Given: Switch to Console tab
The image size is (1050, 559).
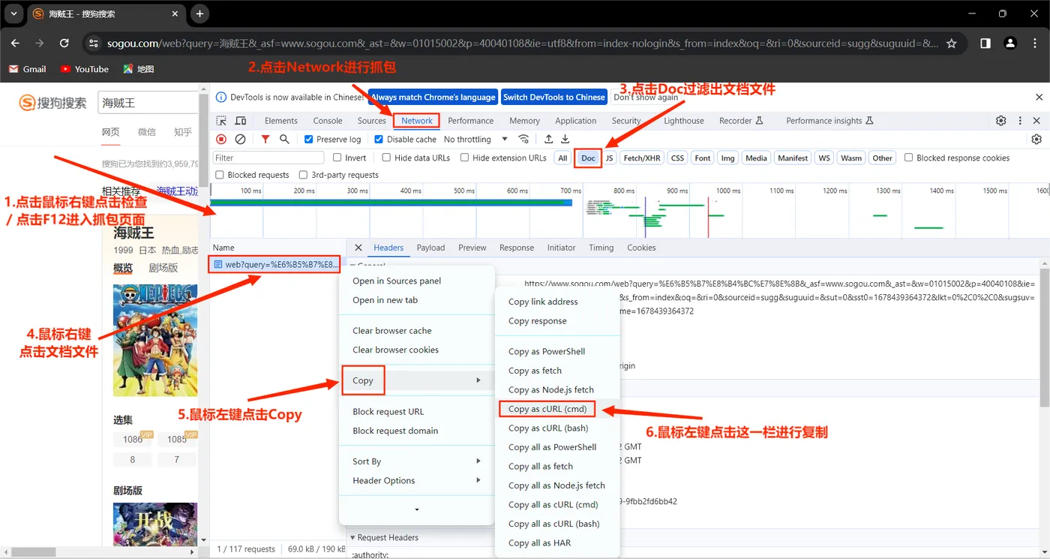Looking at the screenshot, I should 328,121.
